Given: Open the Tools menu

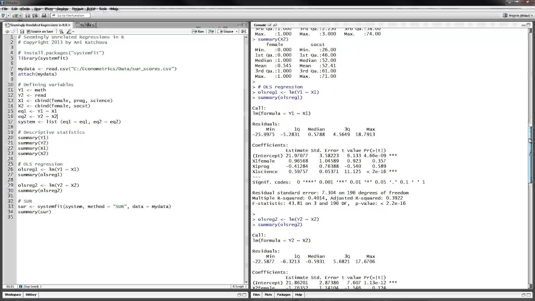Looking at the screenshot, I should pos(103,9).
